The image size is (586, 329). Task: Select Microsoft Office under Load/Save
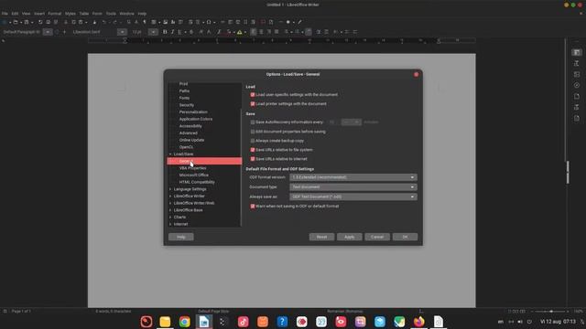tap(194, 175)
